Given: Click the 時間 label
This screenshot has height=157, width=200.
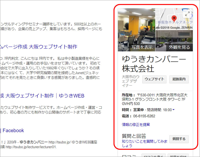Looking at the screenshot, I should coord(126,110).
